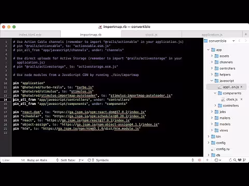Image resolution: width=249 pixels, height=186 pixels.
Task: Expand the mailers folder
Action: (212, 118)
